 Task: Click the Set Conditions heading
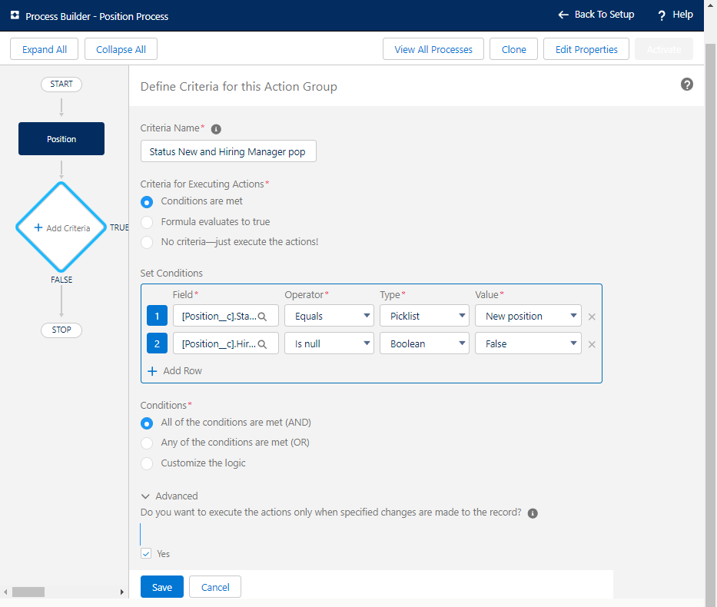tap(171, 274)
